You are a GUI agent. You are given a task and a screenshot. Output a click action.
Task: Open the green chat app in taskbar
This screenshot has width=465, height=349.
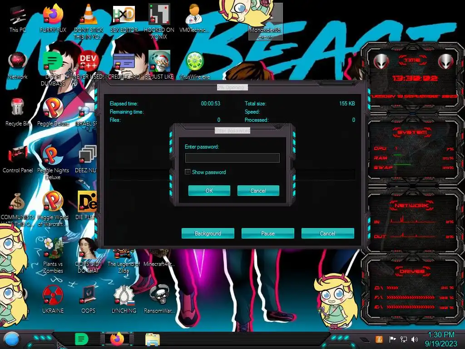click(82, 339)
